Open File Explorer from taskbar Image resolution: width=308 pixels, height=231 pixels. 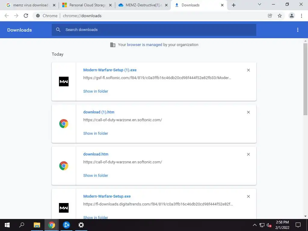point(37,225)
